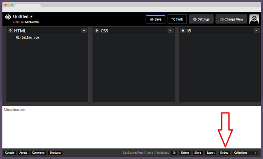The height and width of the screenshot is (159, 263).
Task: Click the HTML panel heading
Action: pos(20,31)
